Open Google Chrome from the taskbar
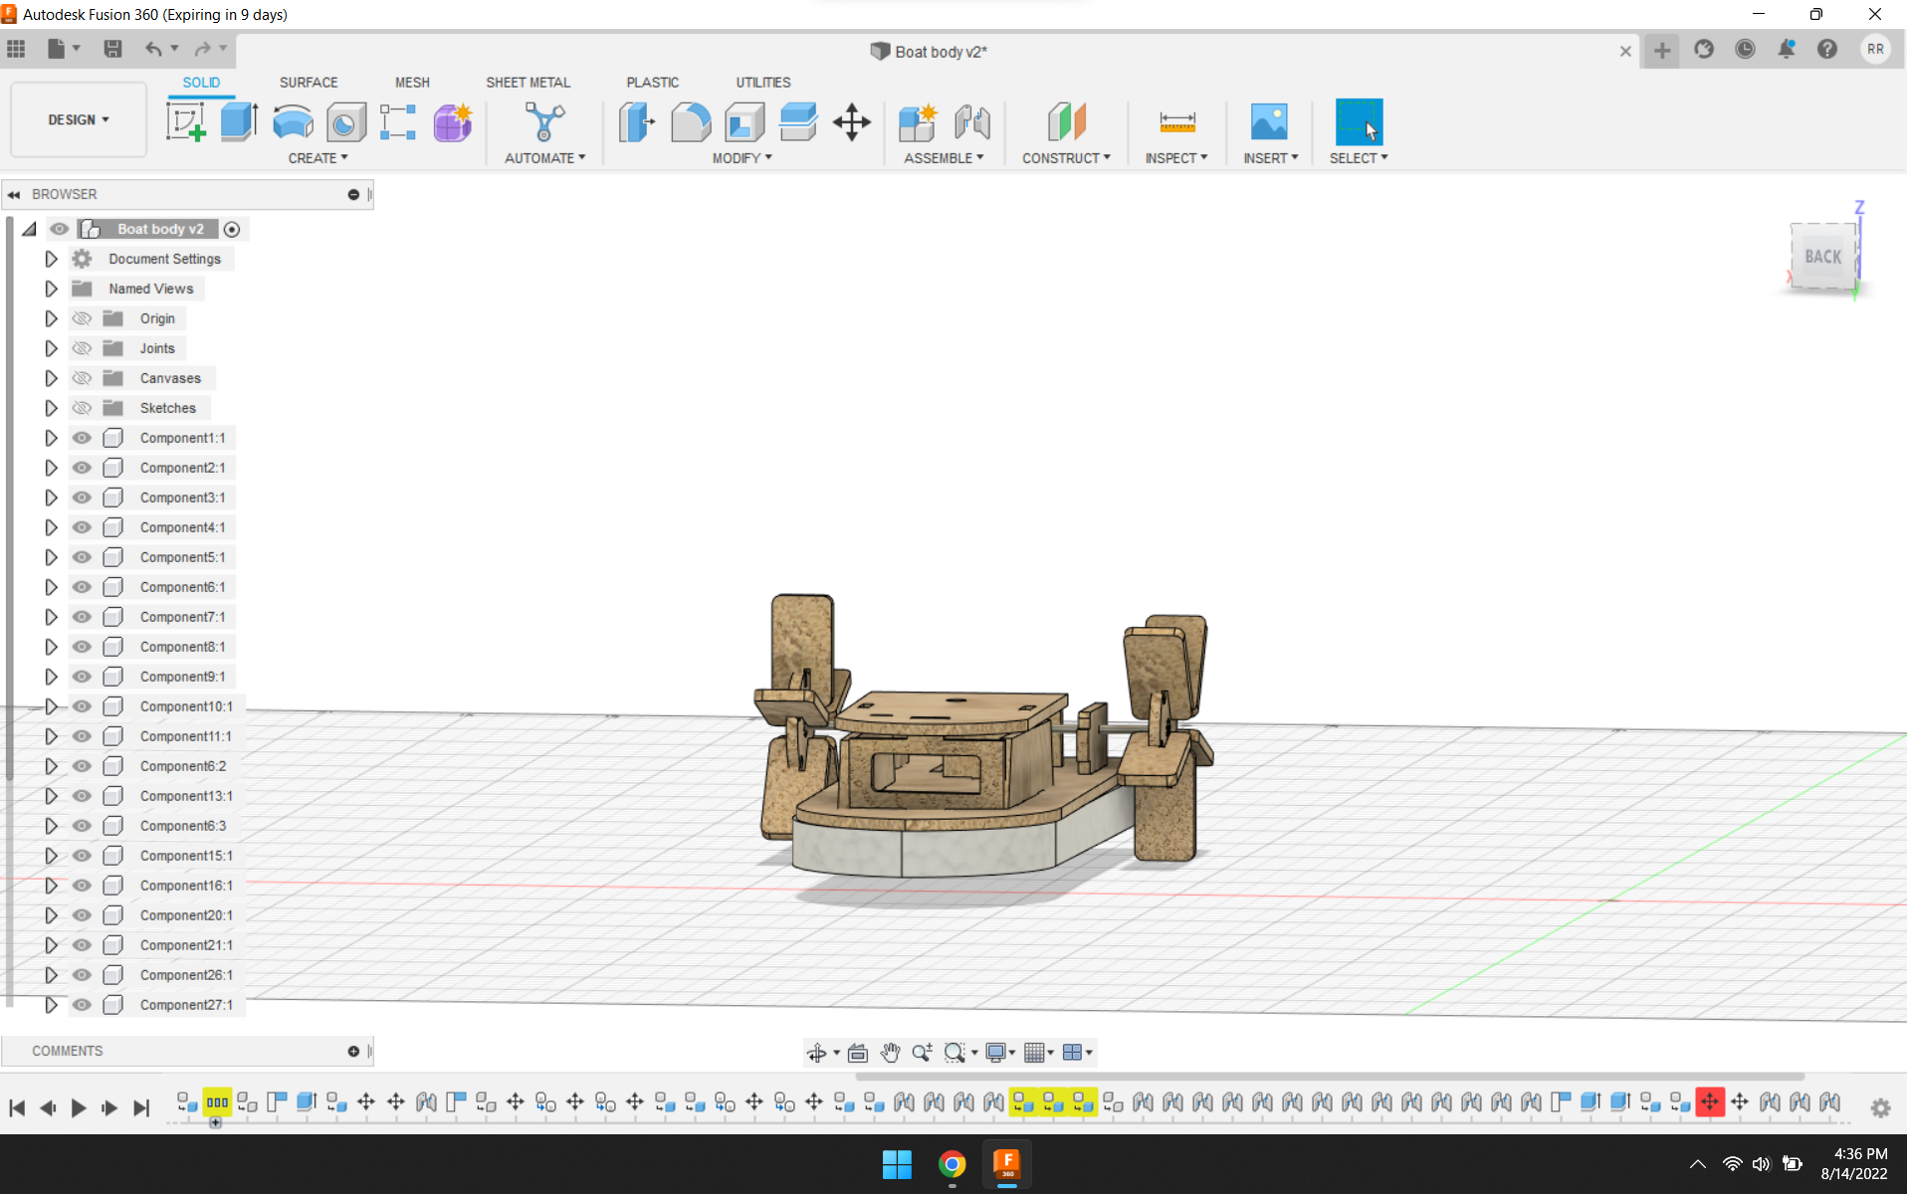 [952, 1164]
